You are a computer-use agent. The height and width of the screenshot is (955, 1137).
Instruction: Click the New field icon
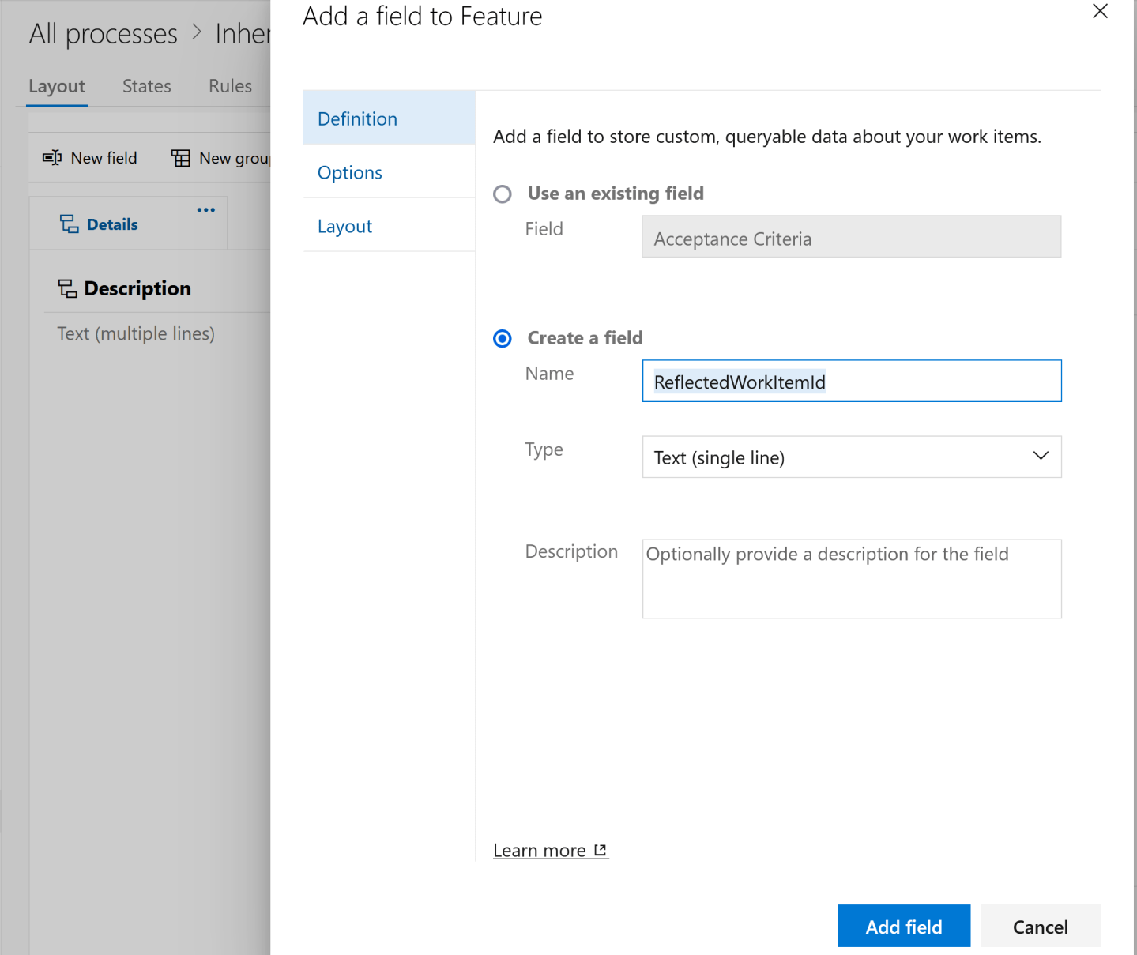pos(51,158)
